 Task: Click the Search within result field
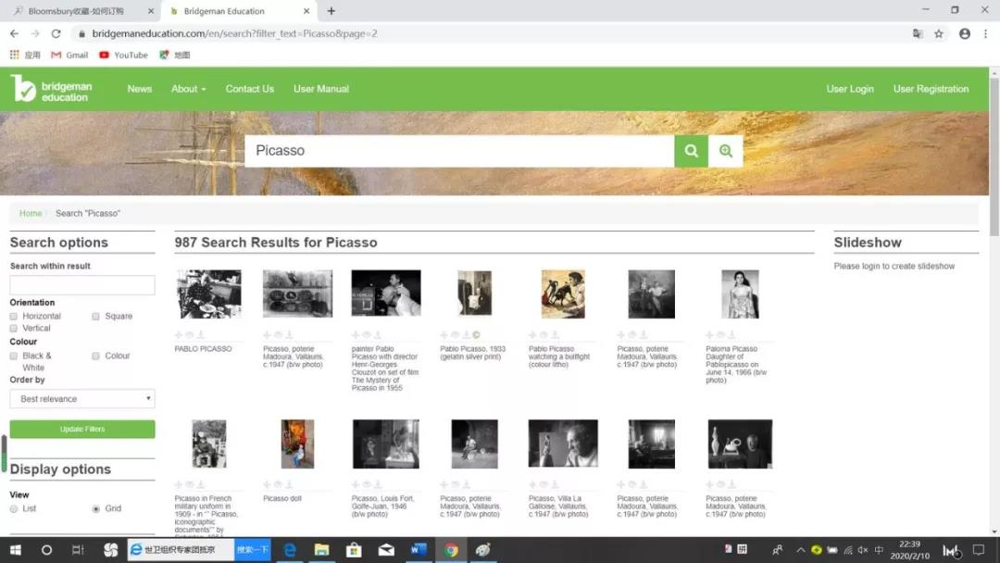[82, 285]
